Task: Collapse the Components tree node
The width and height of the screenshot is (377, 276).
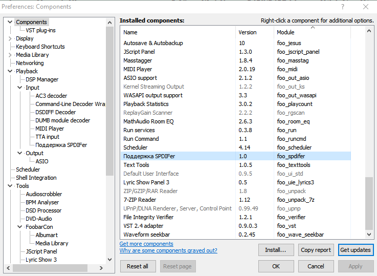Action: click(10, 22)
